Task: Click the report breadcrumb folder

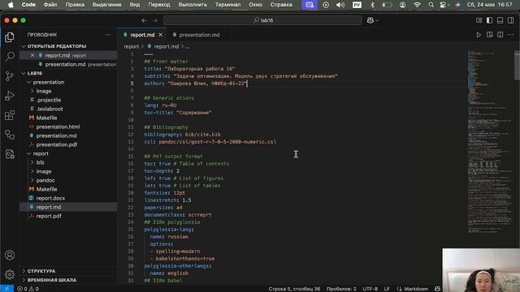Action: coord(132,47)
